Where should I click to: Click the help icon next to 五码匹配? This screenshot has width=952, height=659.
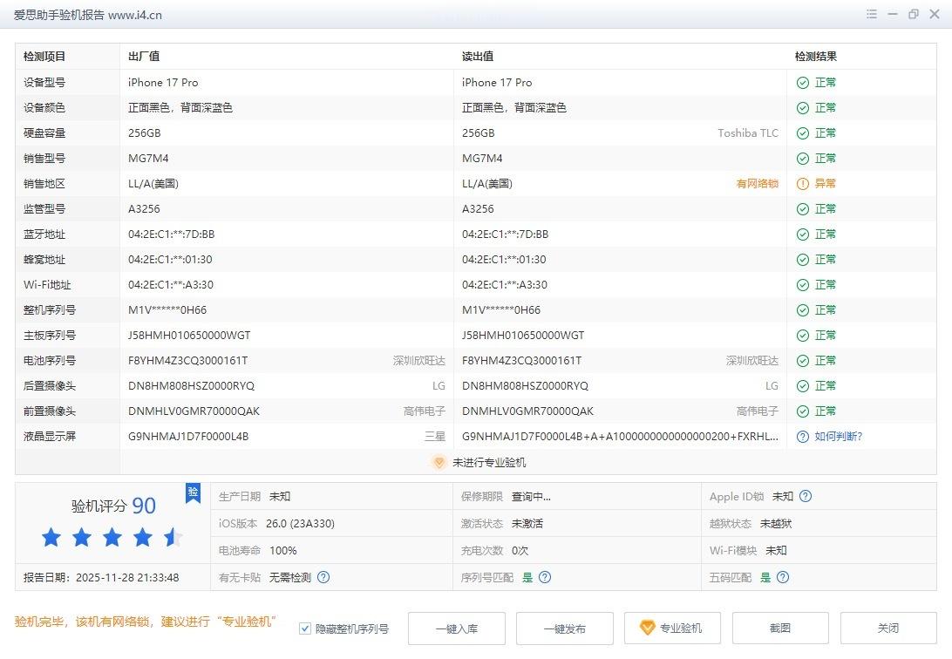(783, 577)
